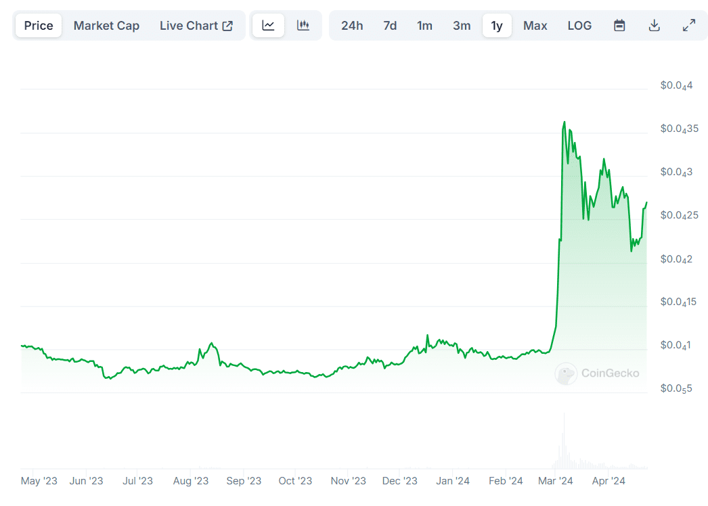The width and height of the screenshot is (708, 506).
Task: Select the 1m time range
Action: click(425, 25)
